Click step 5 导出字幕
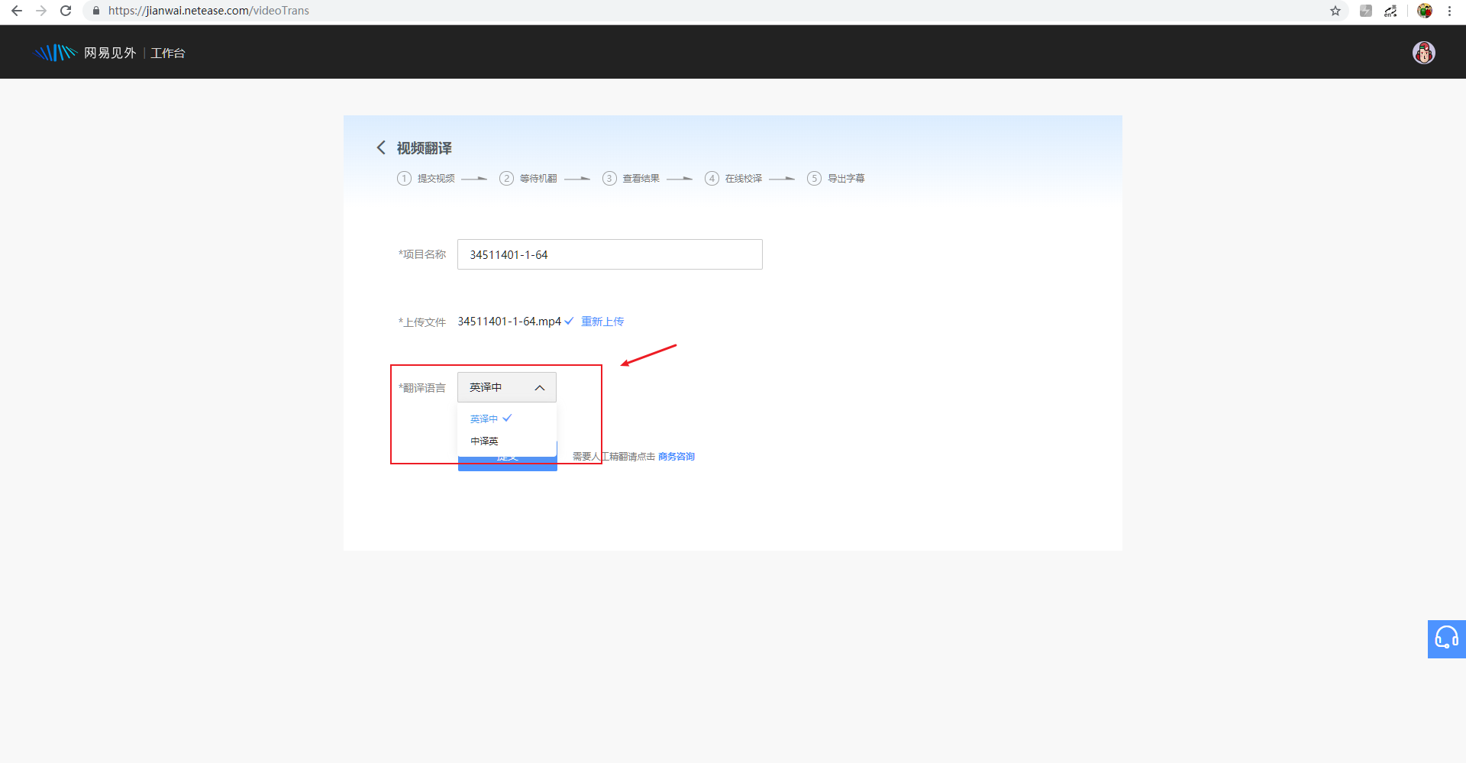 pos(836,178)
